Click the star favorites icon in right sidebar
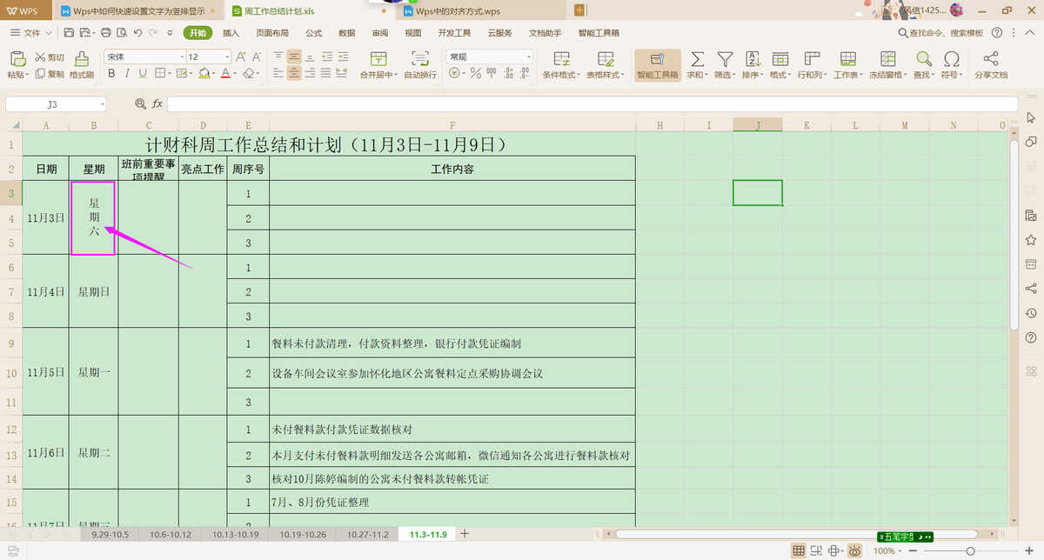The image size is (1044, 560). (x=1031, y=239)
